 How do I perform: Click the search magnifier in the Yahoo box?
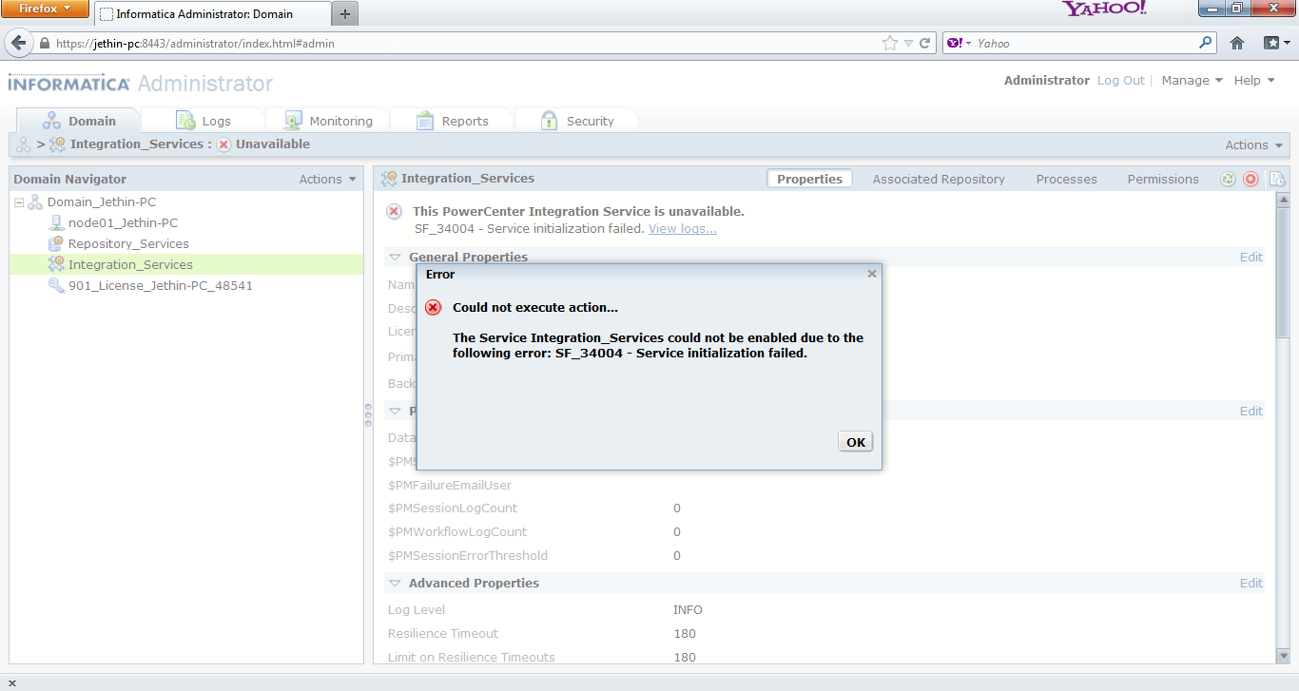(1206, 43)
